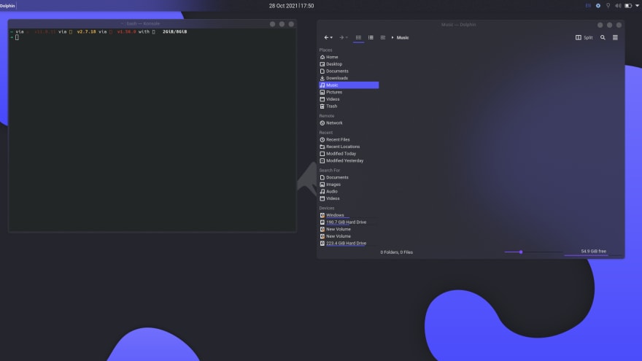Switch the EN keyboard layout indicator
This screenshot has height=361, width=642.
pos(588,6)
